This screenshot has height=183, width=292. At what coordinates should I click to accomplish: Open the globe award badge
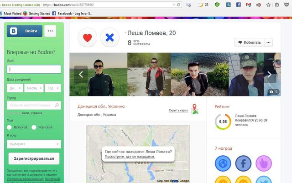pyautogui.click(x=223, y=163)
